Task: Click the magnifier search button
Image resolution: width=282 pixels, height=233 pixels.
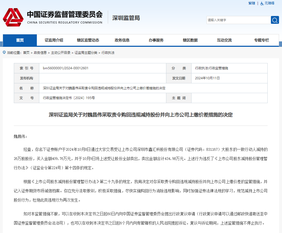Action: [275, 20]
